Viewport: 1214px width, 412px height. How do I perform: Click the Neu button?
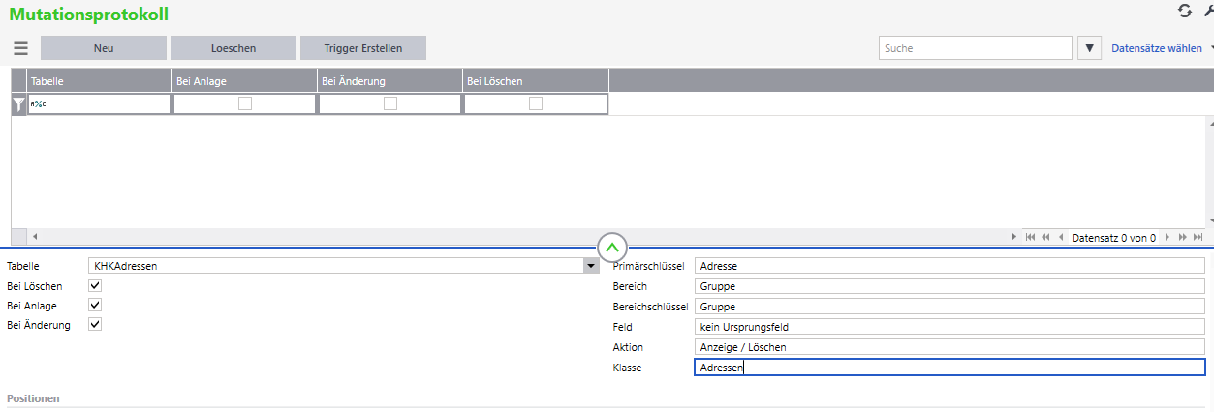(x=103, y=48)
